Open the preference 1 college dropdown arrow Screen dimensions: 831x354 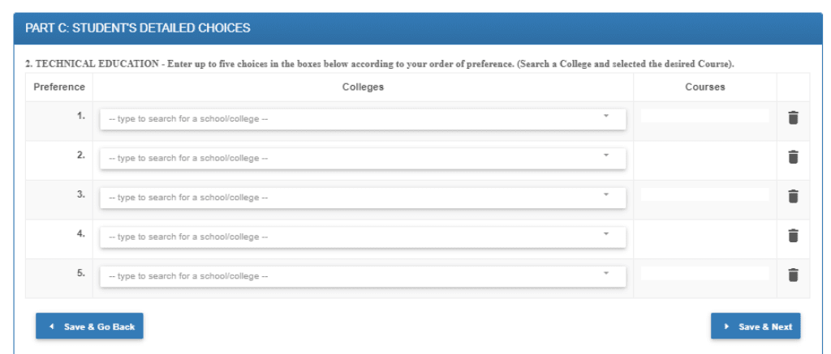(606, 116)
